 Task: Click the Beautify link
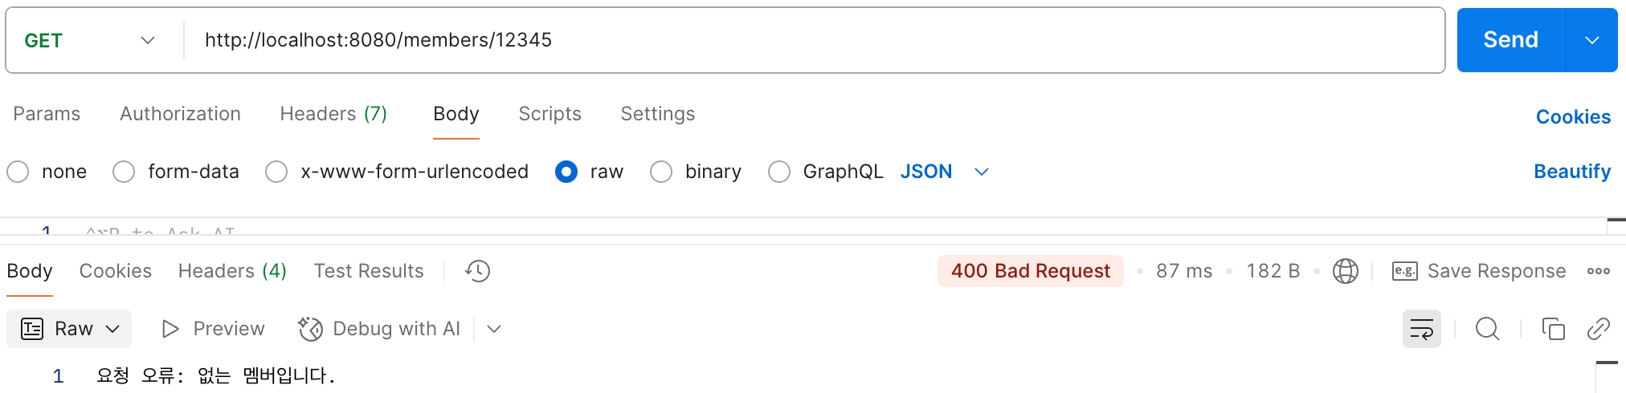click(x=1572, y=172)
